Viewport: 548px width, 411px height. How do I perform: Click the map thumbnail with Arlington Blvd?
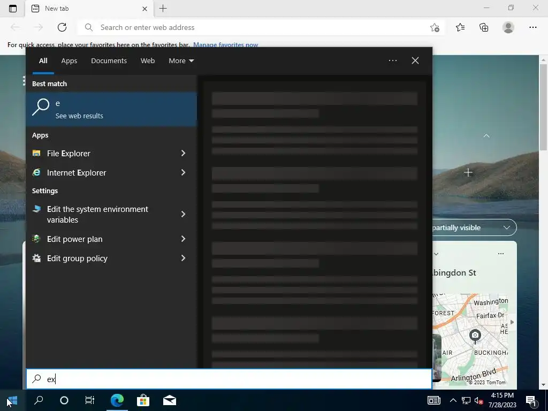click(x=470, y=339)
